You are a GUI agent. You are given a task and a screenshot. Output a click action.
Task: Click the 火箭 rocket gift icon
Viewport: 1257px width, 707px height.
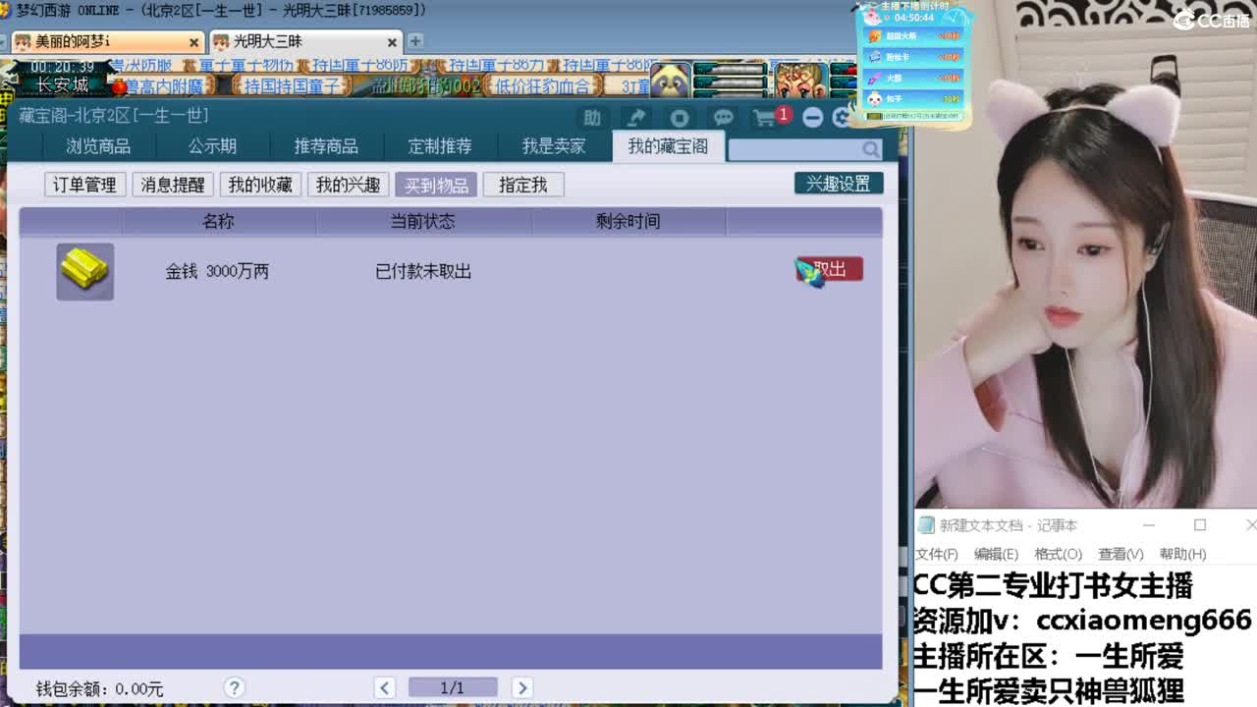tap(875, 77)
